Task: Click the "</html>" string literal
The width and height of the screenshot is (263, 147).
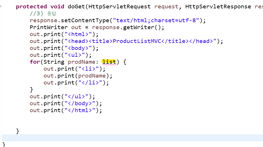Action: [x=80, y=110]
